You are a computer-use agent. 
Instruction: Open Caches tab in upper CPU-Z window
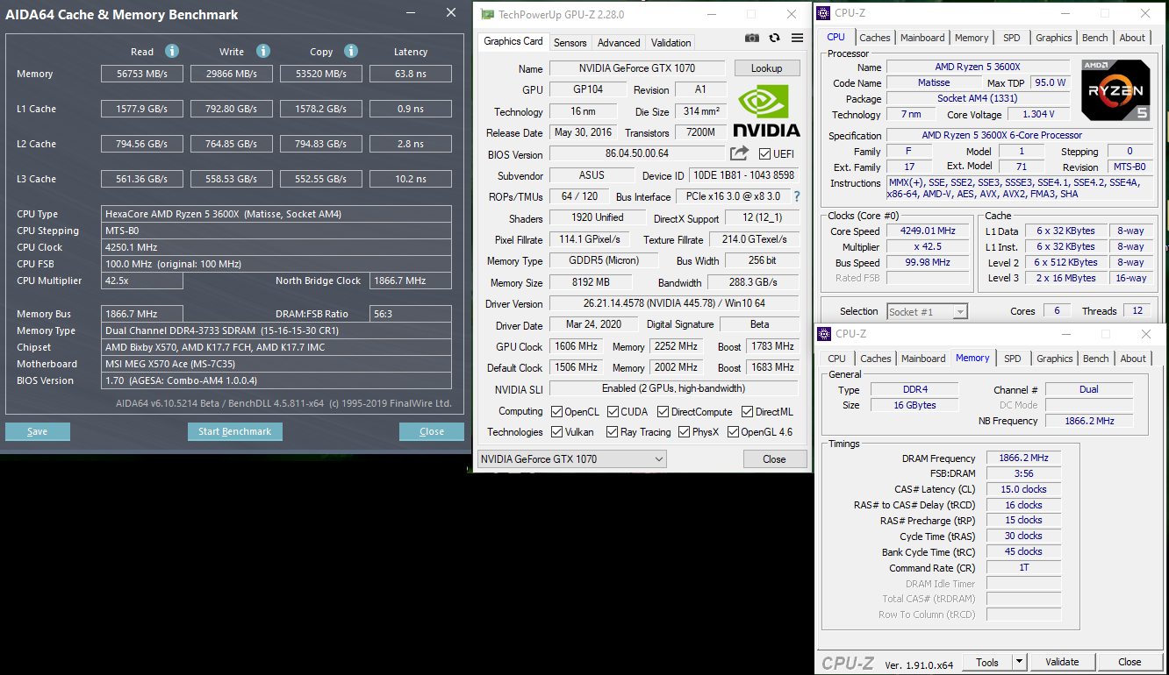(x=875, y=38)
